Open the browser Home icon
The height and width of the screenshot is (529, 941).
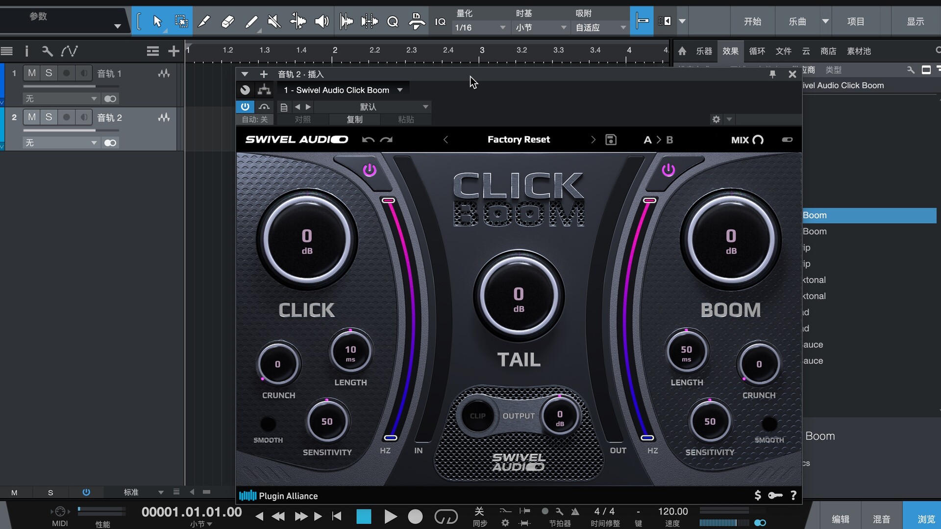(x=682, y=51)
